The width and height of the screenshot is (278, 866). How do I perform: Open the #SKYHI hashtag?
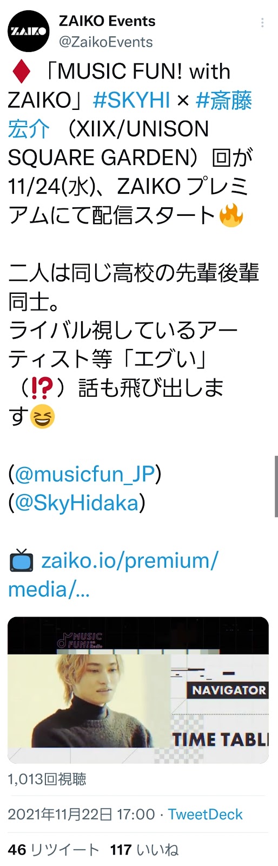[x=131, y=100]
